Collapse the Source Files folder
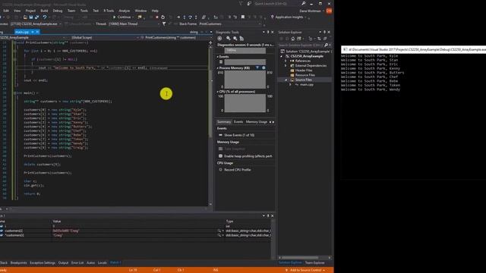 pos(286,80)
